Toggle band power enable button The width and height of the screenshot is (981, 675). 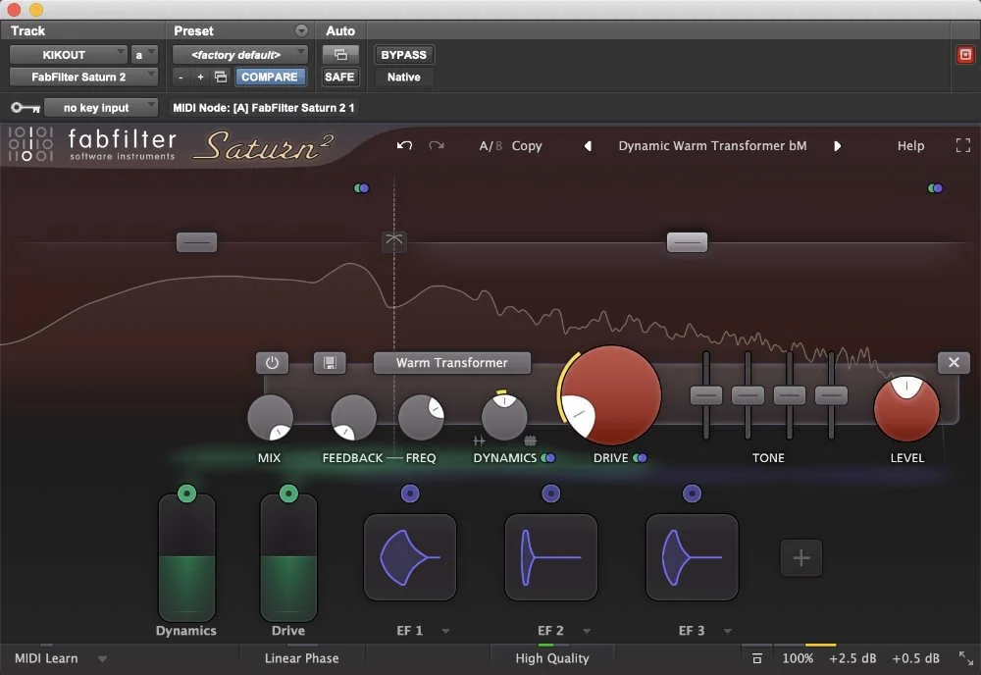pos(272,363)
